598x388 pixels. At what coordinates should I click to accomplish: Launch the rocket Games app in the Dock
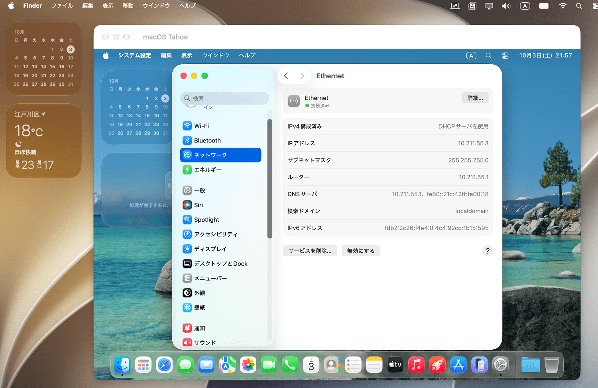point(437,364)
